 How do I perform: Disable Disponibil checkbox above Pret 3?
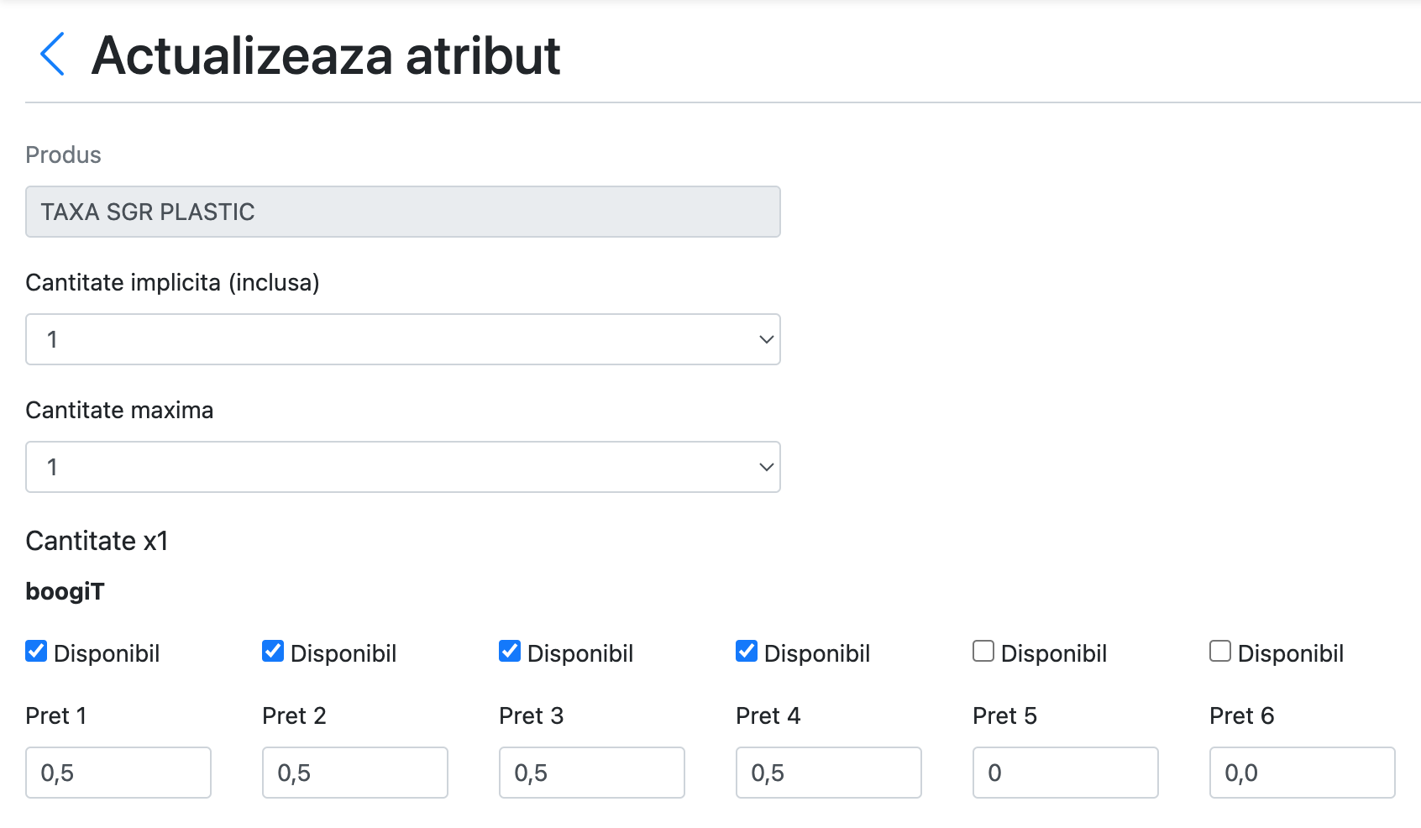(x=510, y=651)
